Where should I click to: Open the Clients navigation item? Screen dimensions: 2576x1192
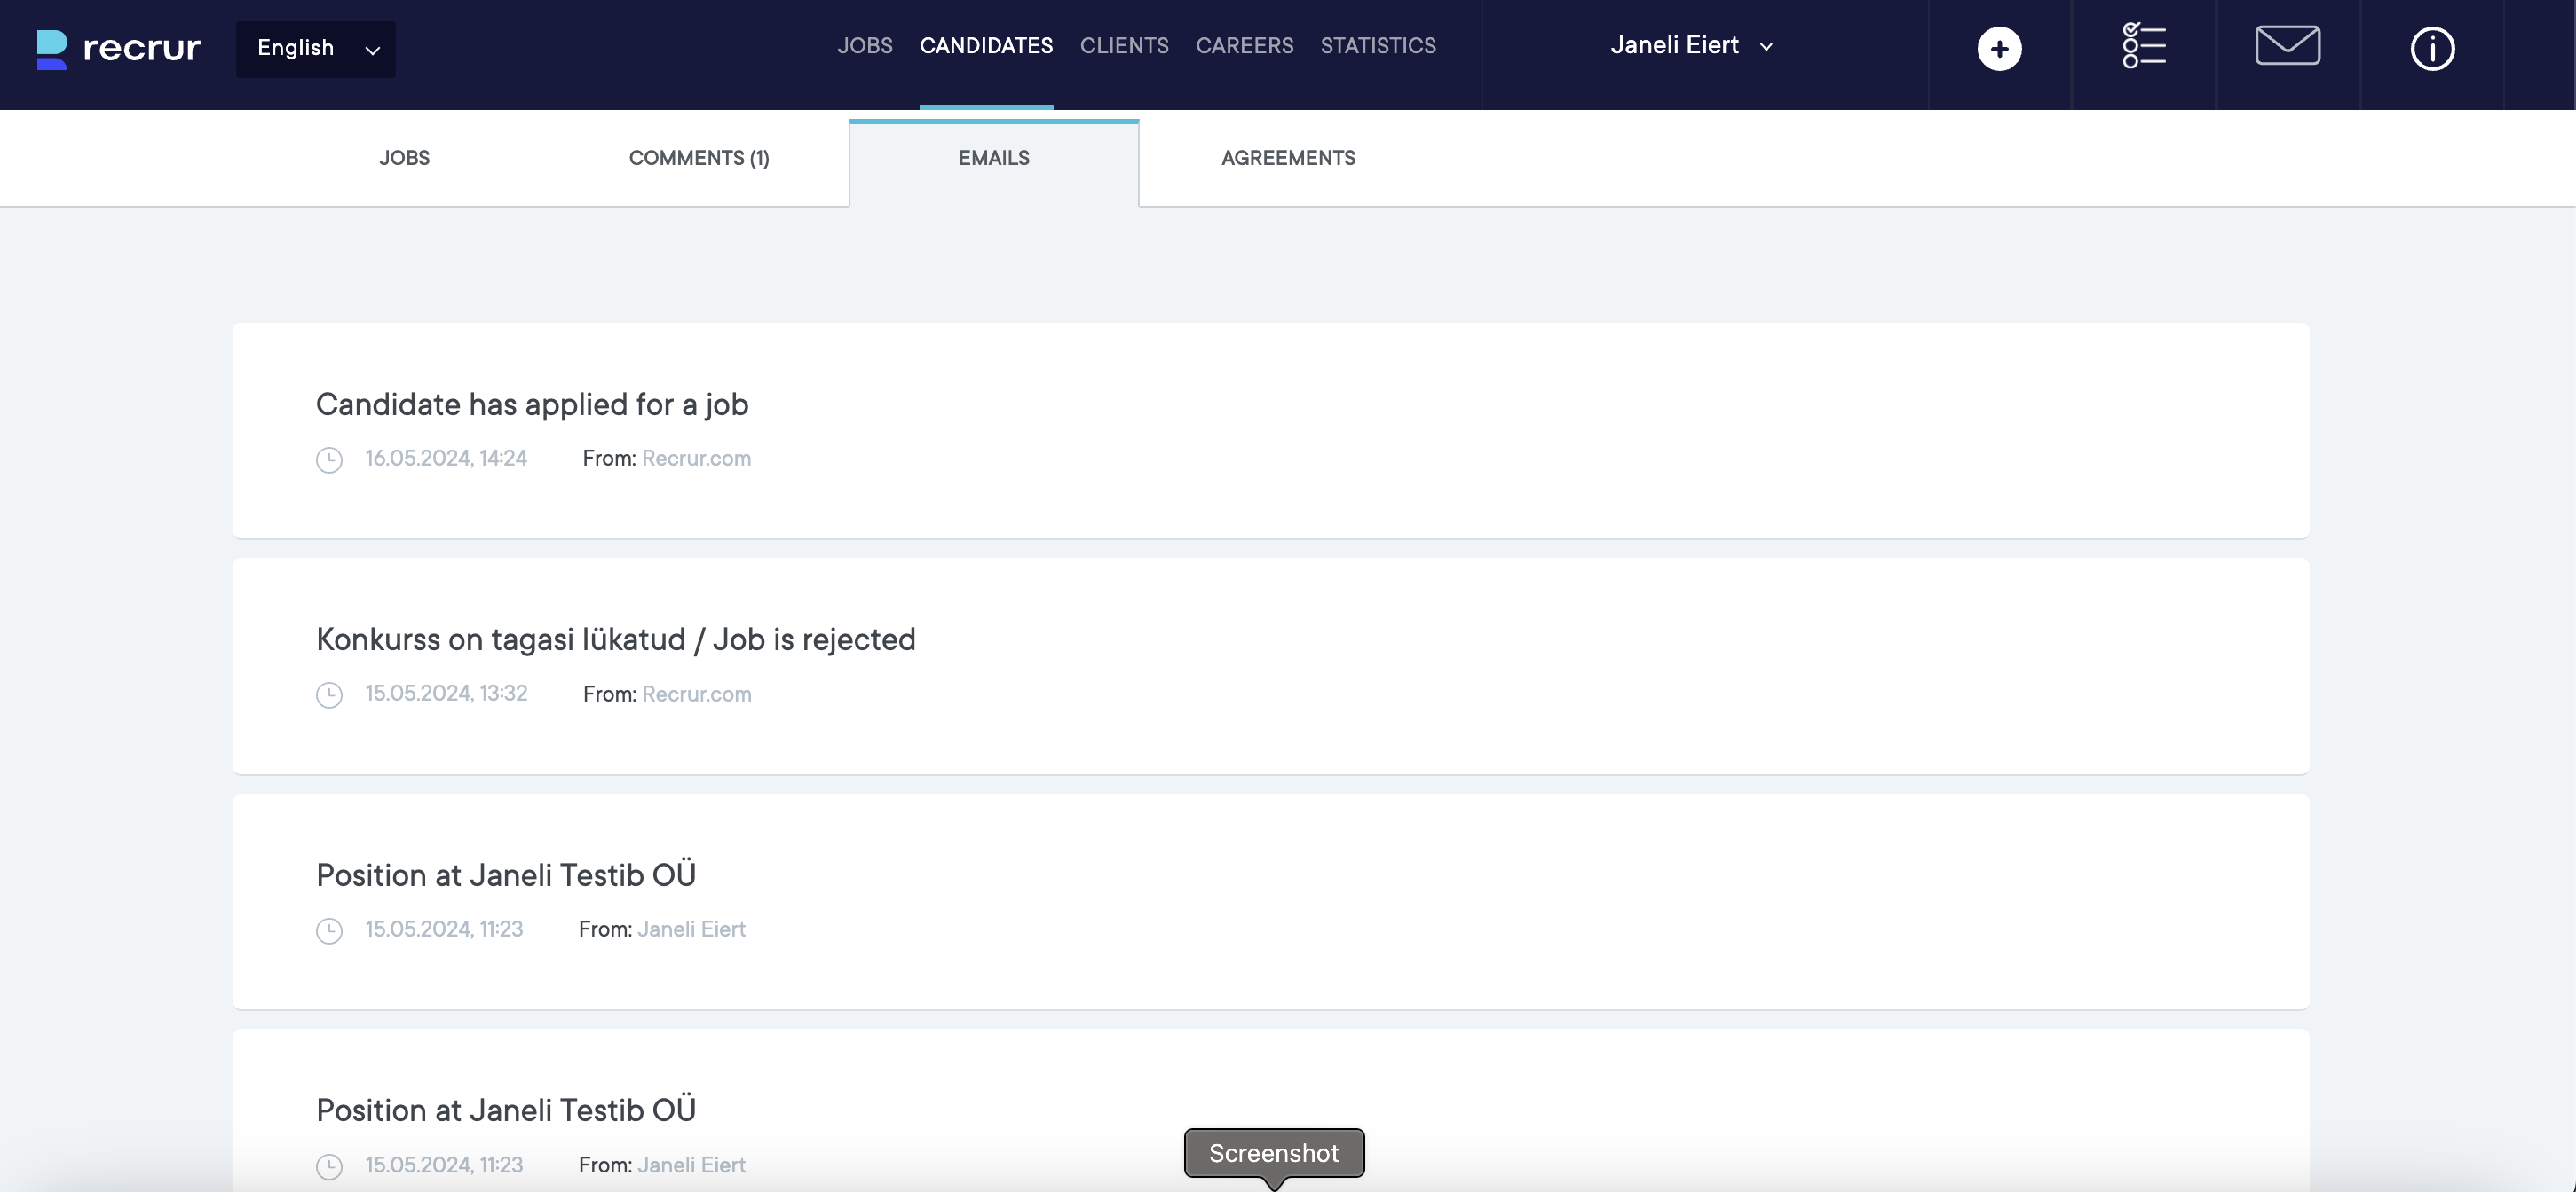[1123, 45]
